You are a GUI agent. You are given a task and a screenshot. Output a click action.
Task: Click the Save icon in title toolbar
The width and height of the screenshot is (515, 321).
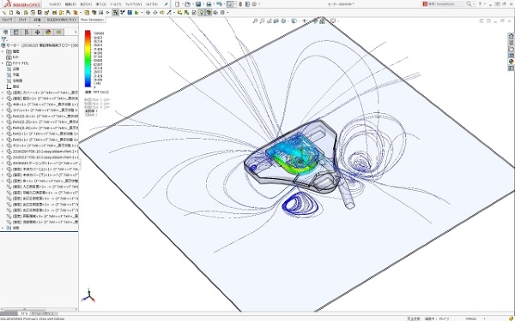(x=198, y=4)
